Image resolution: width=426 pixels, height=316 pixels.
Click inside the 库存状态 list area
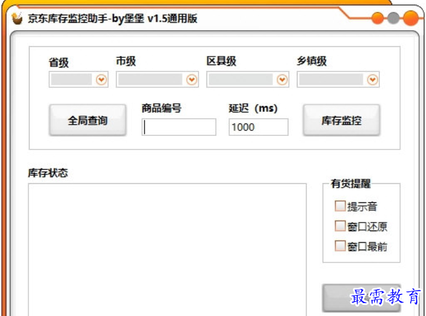[167, 250]
